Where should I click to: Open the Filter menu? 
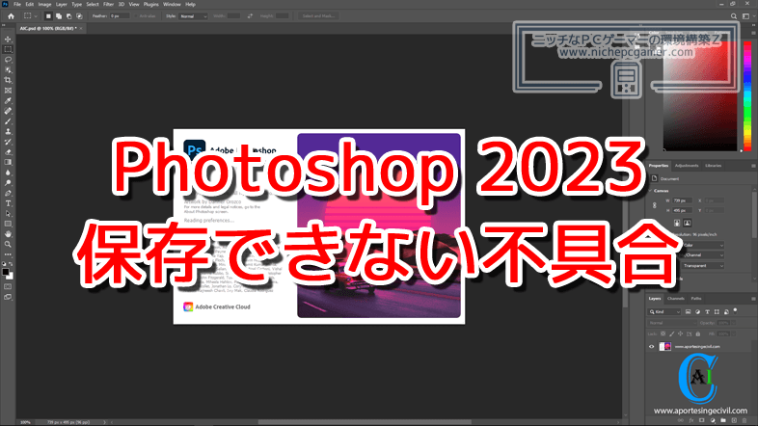pos(108,5)
